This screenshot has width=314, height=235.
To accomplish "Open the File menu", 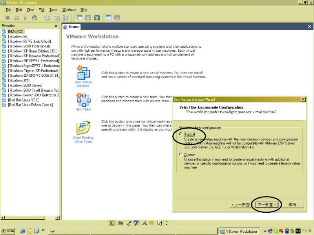I will point(8,10).
